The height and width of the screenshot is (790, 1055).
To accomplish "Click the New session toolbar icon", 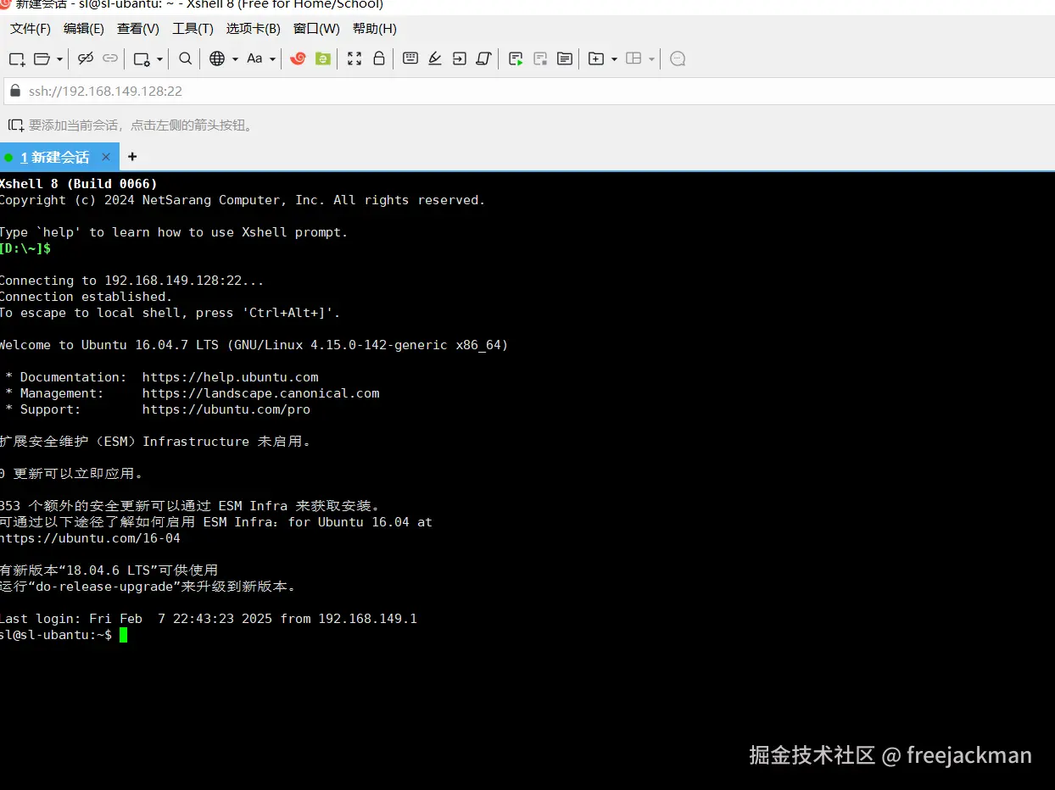I will 16,58.
